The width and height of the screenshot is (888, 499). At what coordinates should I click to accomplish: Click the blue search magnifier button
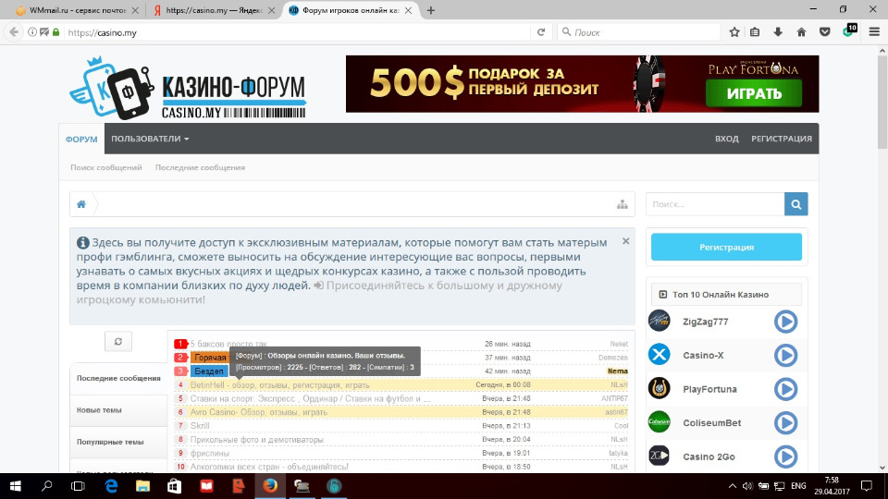point(795,204)
